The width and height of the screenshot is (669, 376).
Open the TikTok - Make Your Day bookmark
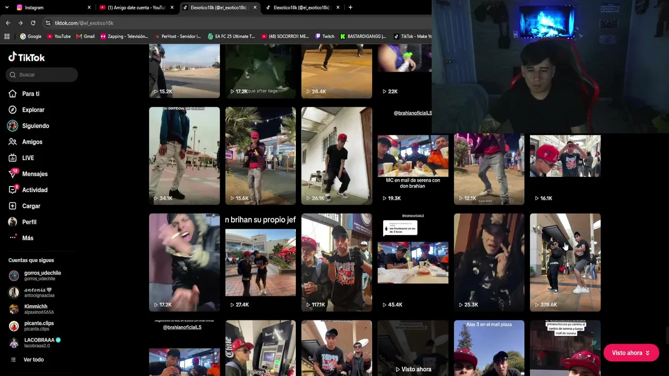tap(412, 37)
